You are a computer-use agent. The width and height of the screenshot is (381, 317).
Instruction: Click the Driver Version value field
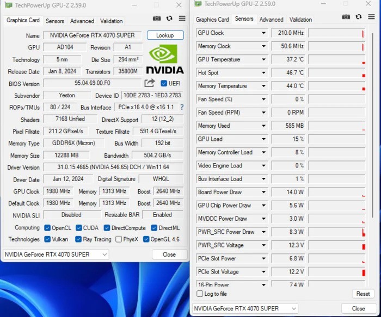pyautogui.click(x=113, y=167)
